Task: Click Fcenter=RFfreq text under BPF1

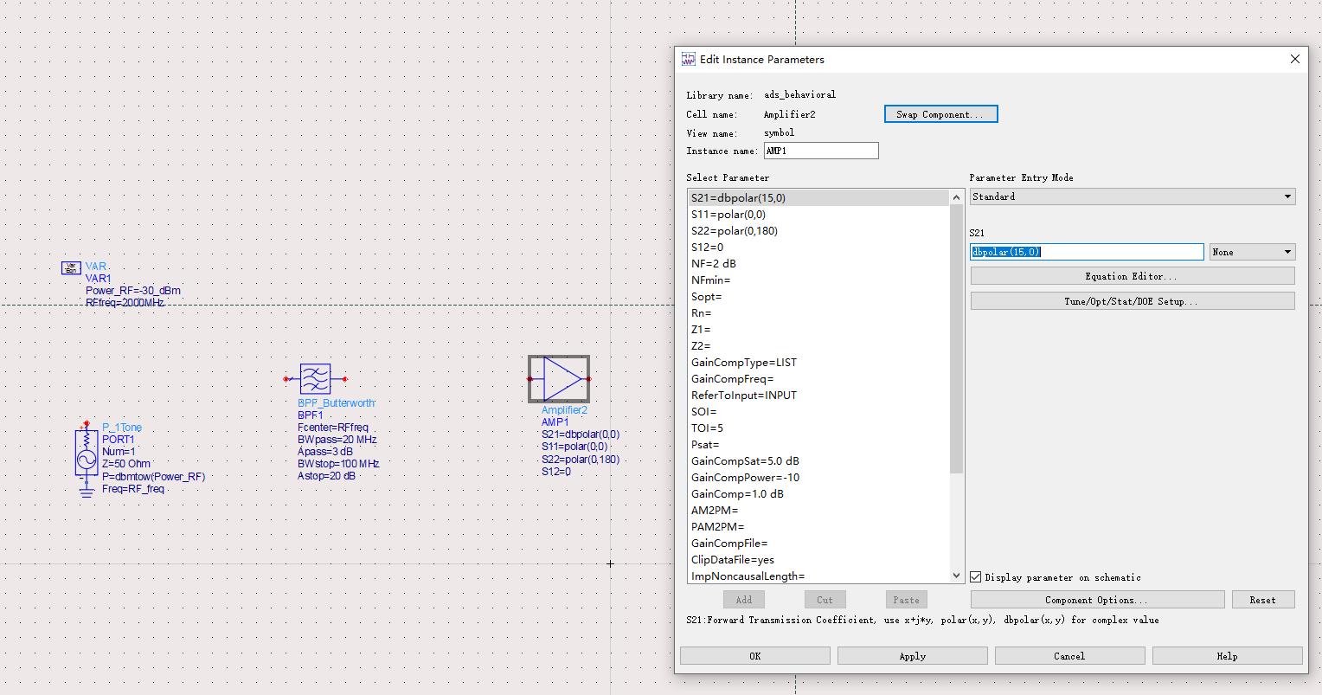Action: point(333,428)
